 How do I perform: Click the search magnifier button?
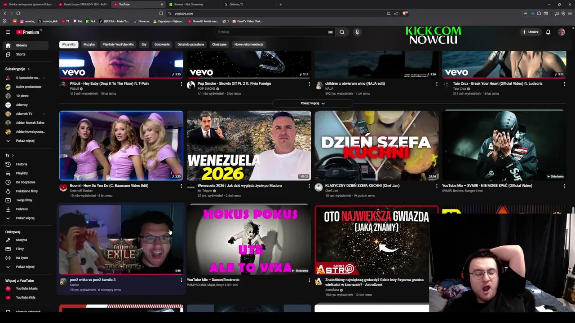(x=342, y=32)
